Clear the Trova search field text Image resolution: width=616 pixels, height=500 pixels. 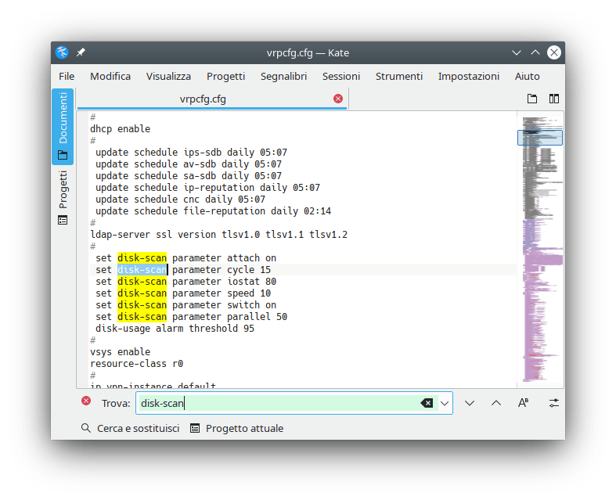click(427, 403)
